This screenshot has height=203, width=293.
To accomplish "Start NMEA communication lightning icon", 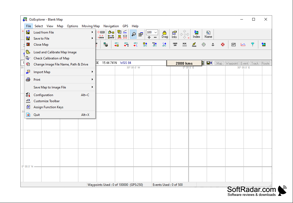I will click(194, 45).
